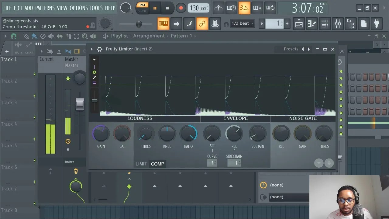Toggle step editing mode icon
Viewport: 389px width, 219px height.
(189, 24)
